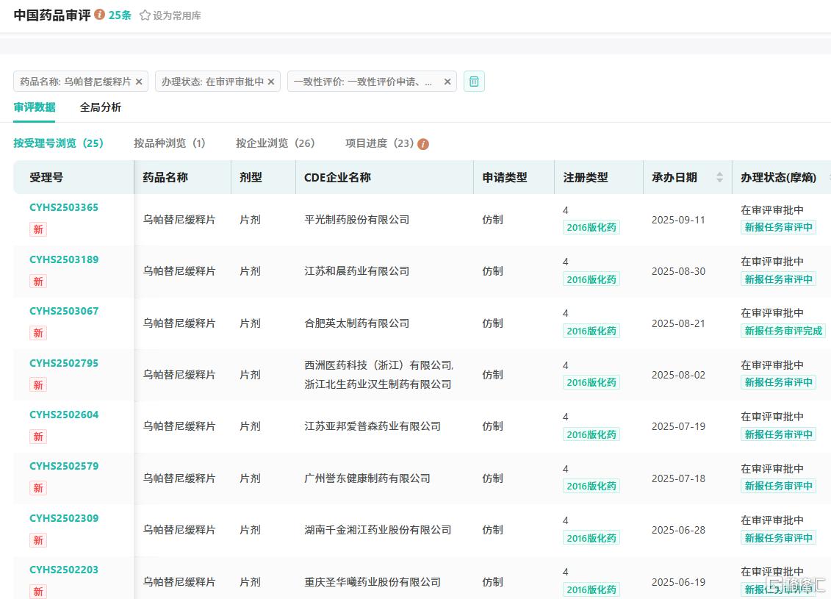The width and height of the screenshot is (831, 599).
Task: Click the 新 badge under CYHS2502309
Action: click(38, 540)
